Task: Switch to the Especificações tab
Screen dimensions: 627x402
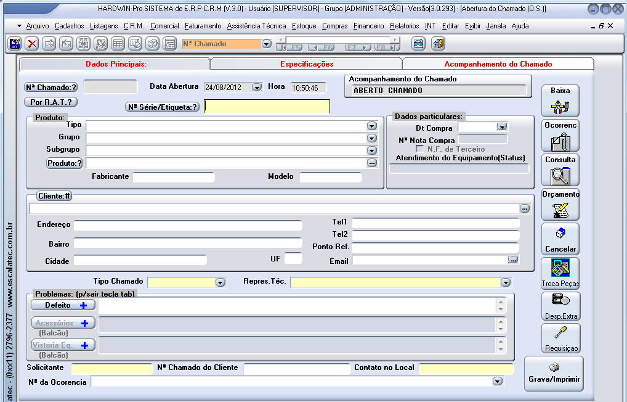Action: (x=306, y=64)
